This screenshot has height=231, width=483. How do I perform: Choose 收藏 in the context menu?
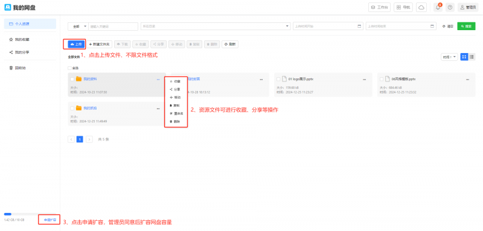point(176,81)
